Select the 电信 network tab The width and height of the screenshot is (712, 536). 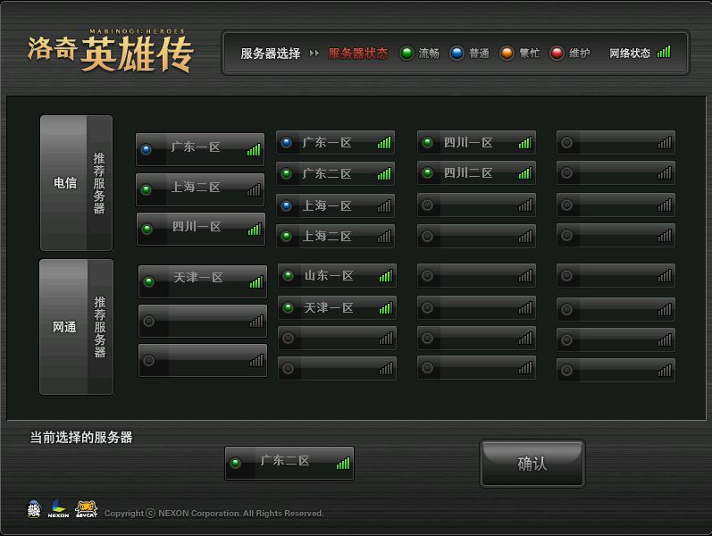pyautogui.click(x=64, y=183)
